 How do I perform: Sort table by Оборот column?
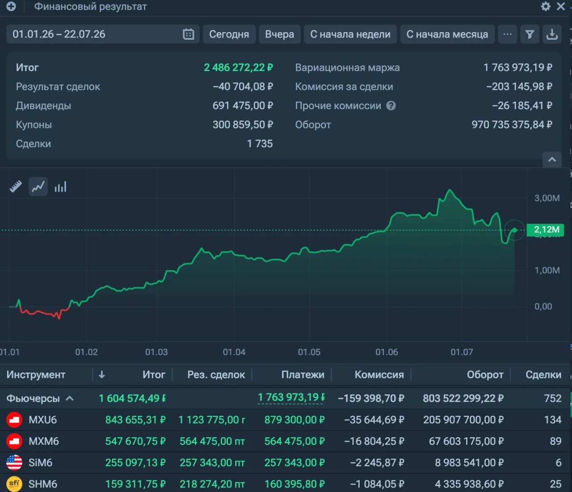click(485, 375)
